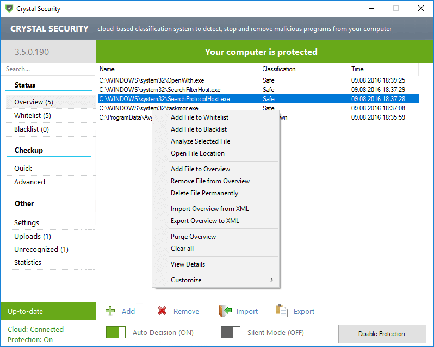Select the taskmgr.exe row
434x347 pixels.
tap(258, 108)
